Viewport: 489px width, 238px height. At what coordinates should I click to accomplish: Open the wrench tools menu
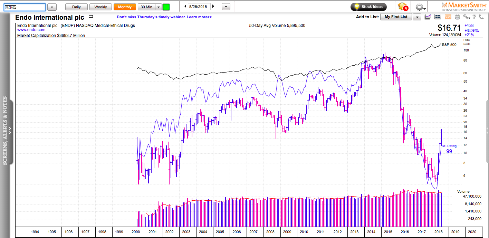467,17
